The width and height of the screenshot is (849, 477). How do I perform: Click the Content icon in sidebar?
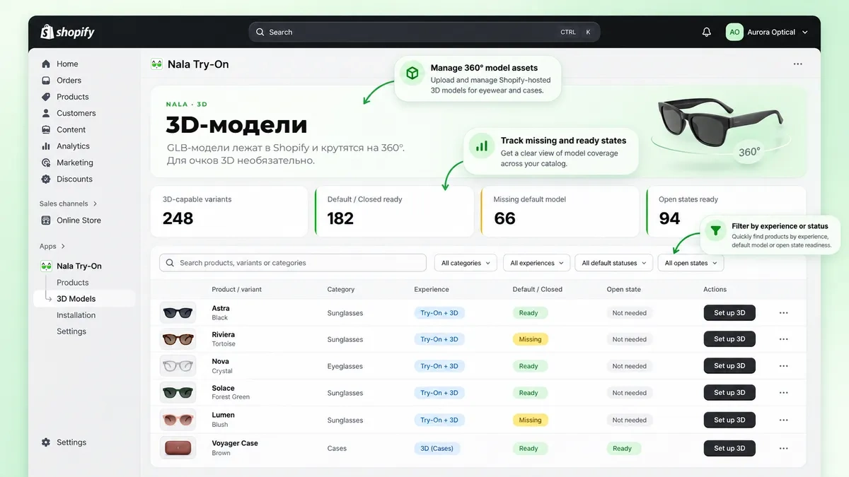click(46, 129)
